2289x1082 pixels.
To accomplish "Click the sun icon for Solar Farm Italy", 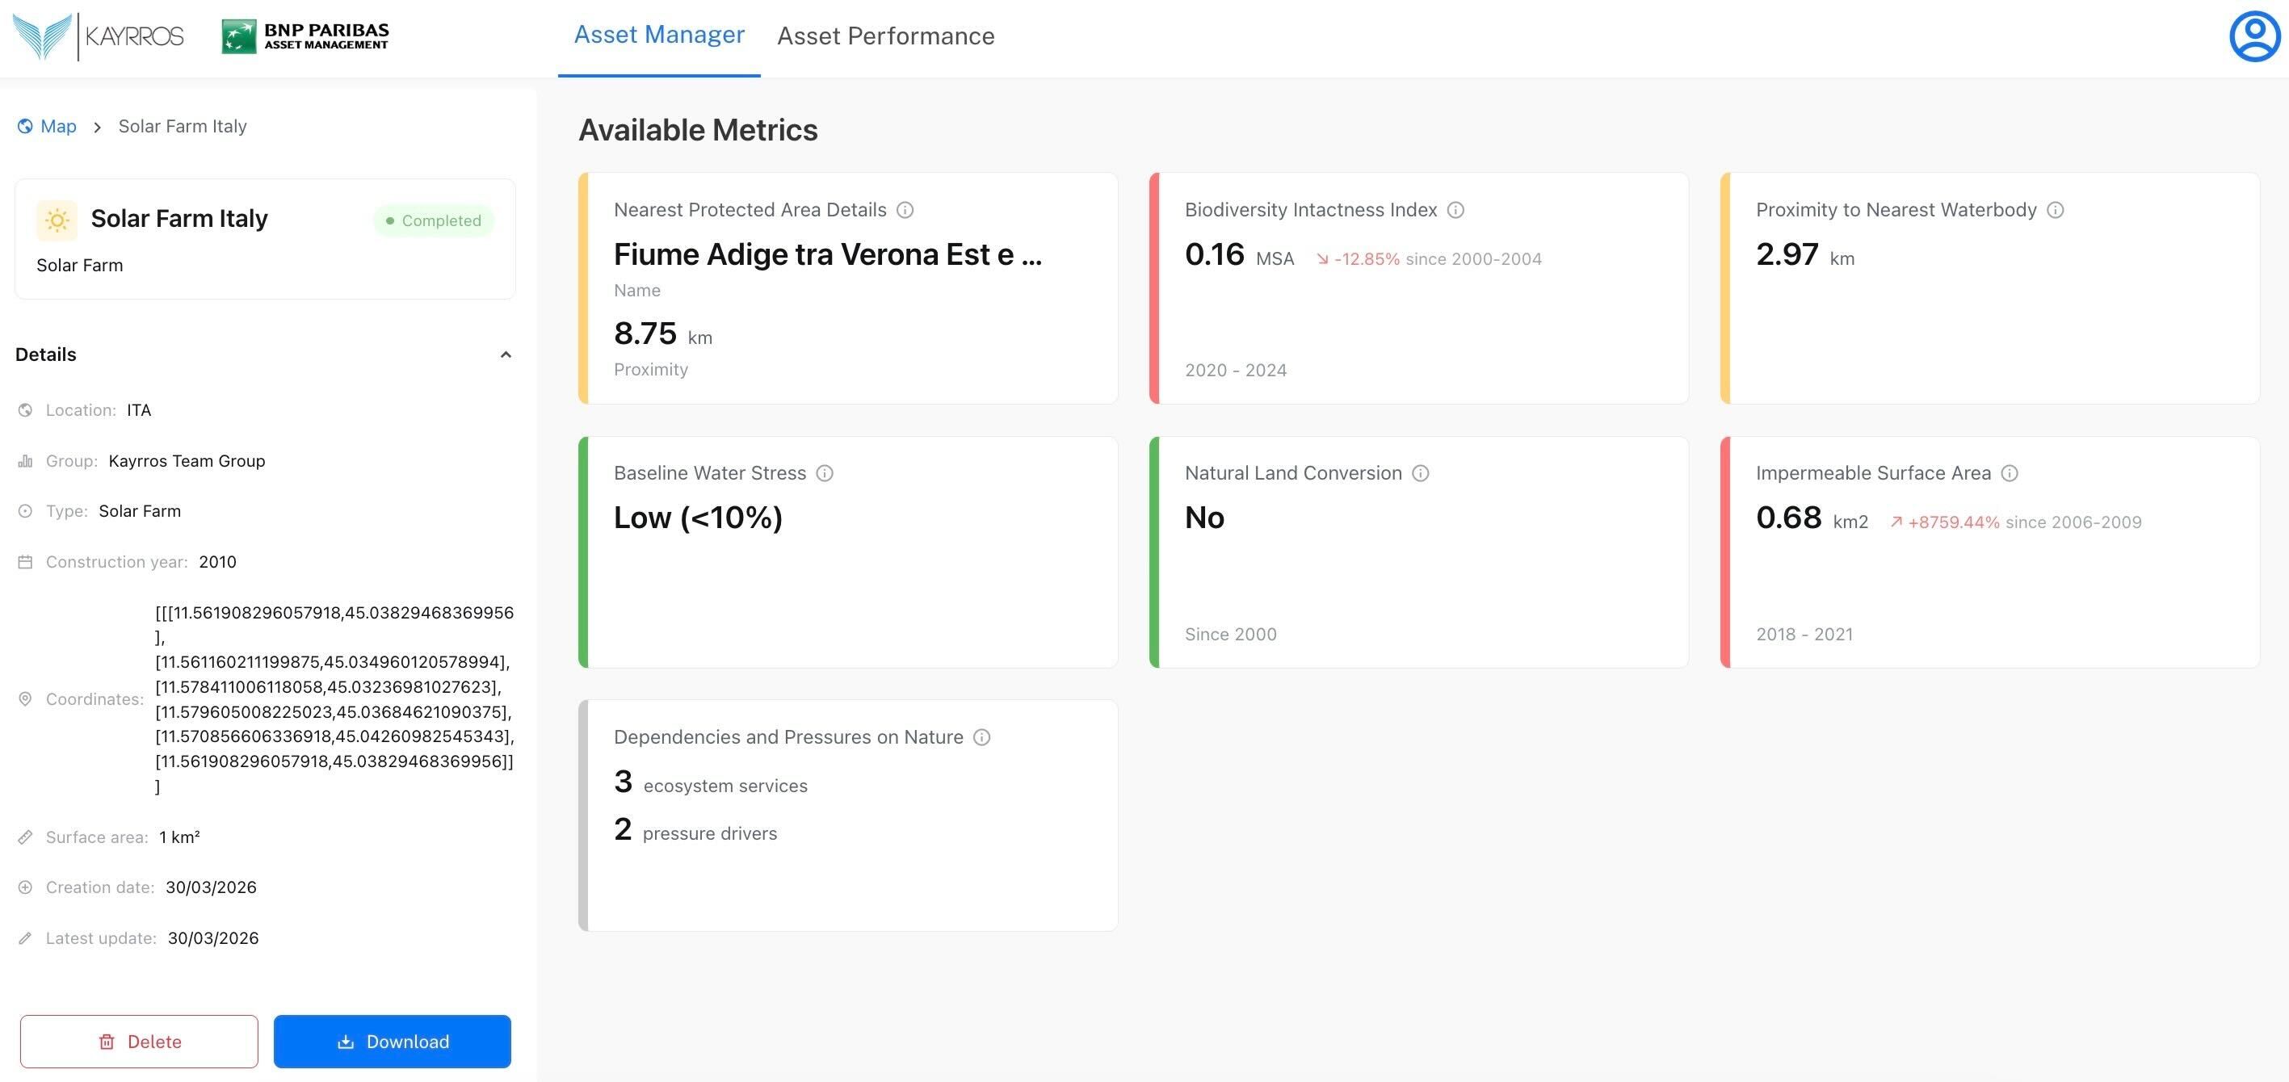I will (57, 220).
